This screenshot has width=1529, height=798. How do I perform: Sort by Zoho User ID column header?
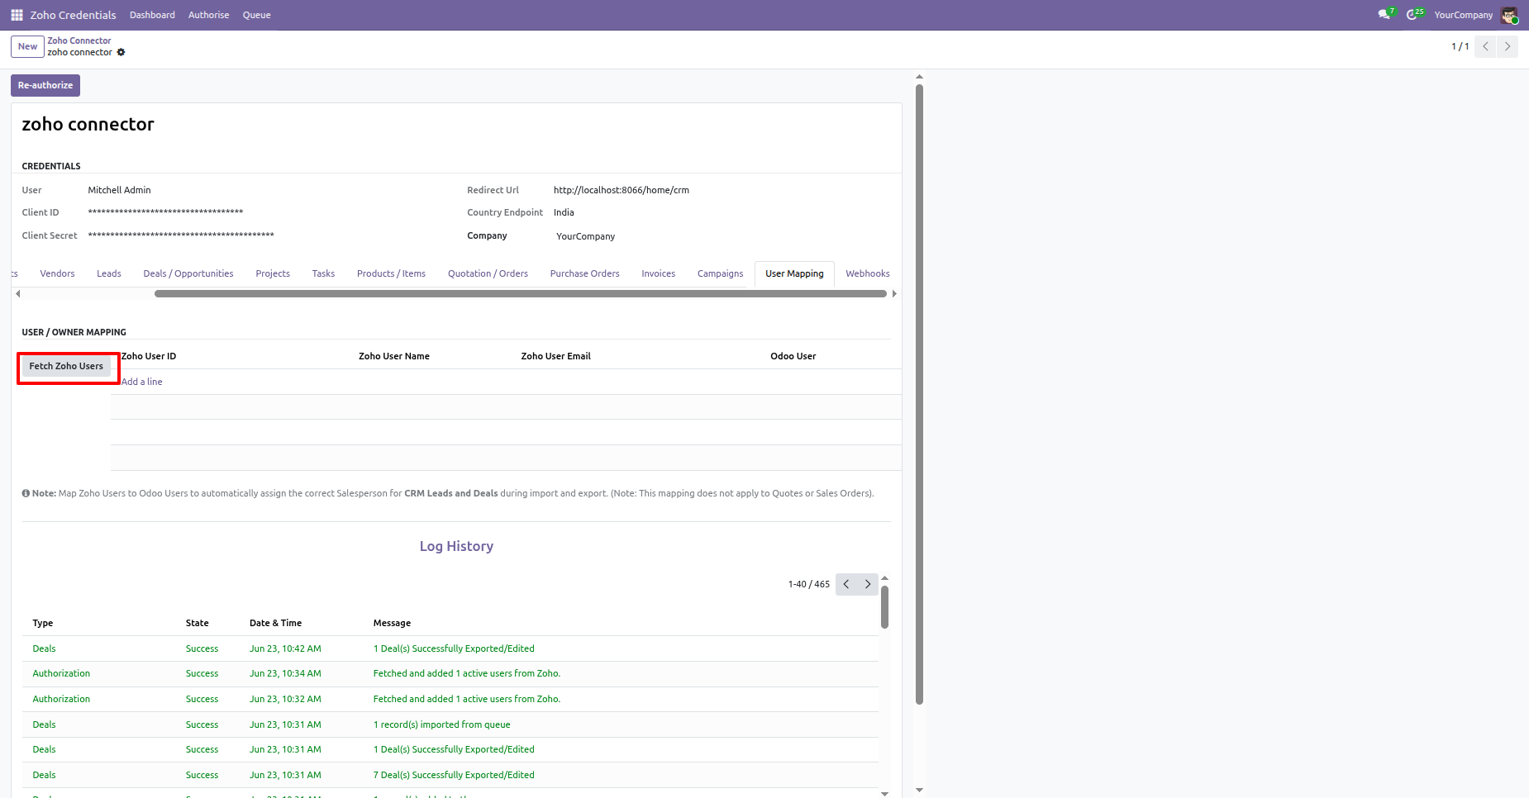pos(149,356)
